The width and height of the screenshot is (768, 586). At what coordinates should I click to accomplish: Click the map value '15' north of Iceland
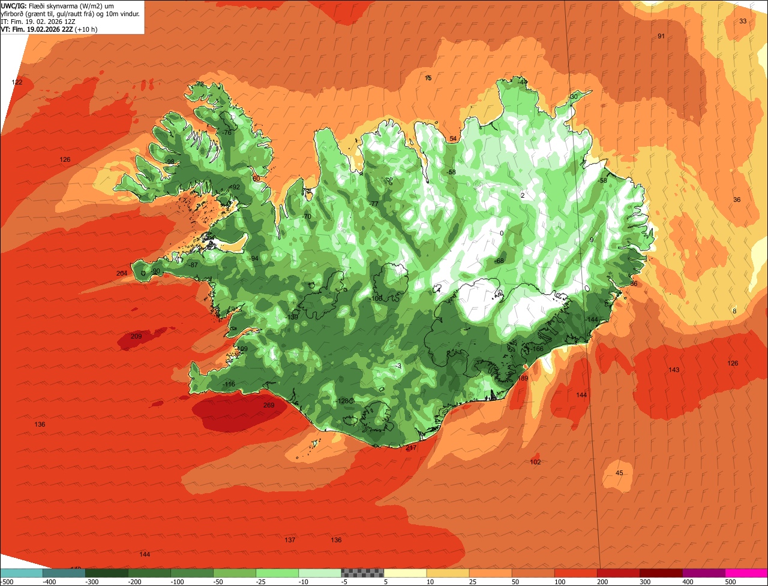(x=428, y=78)
